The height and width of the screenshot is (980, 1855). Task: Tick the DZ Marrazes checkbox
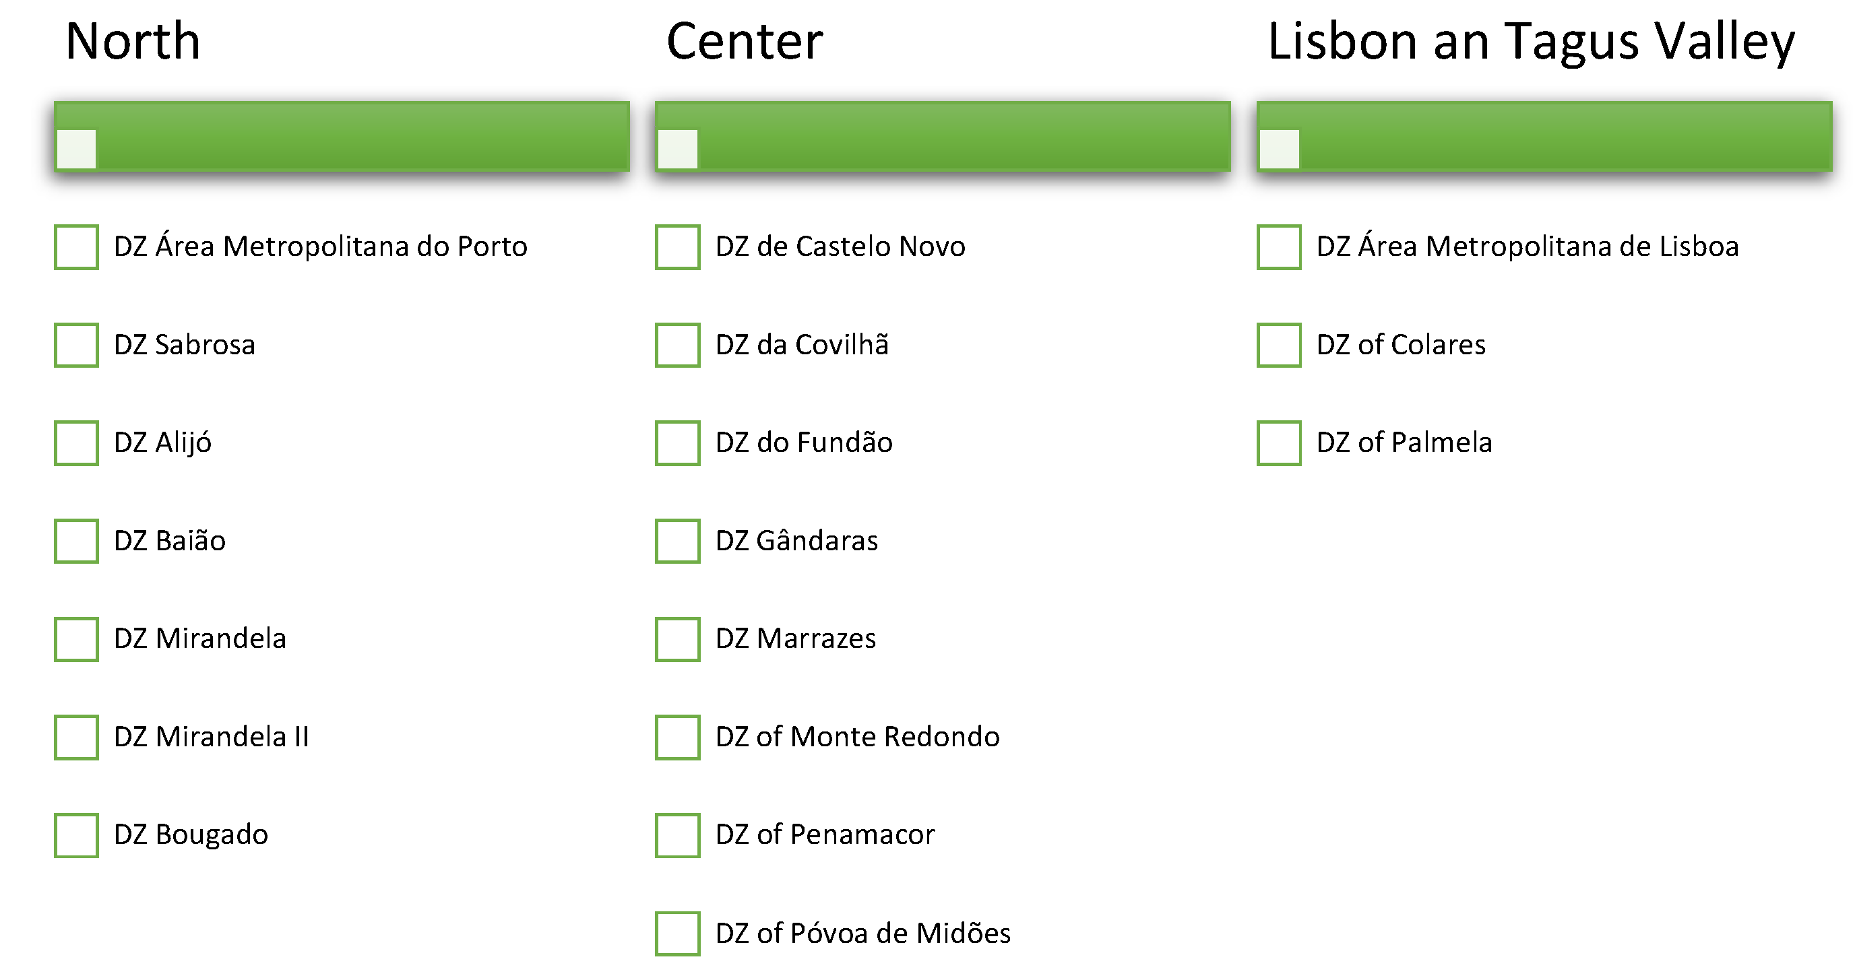pyautogui.click(x=677, y=639)
